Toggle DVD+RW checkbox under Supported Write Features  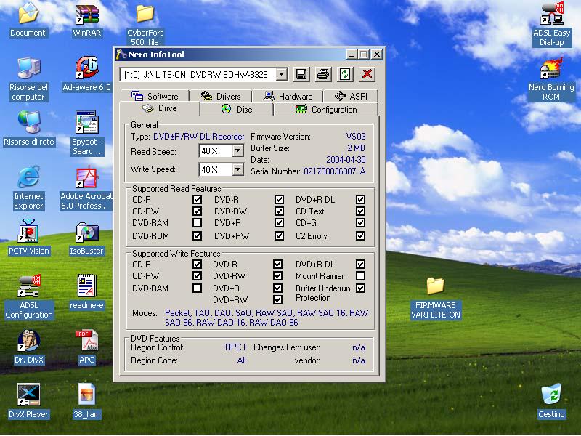pos(278,299)
